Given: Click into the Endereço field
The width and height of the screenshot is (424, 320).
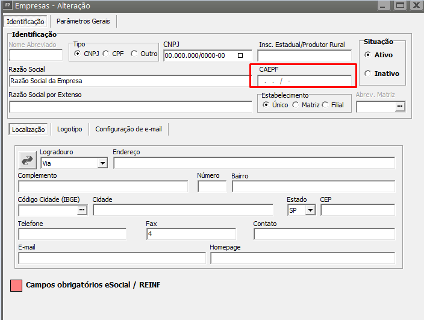Looking at the screenshot, I should (x=254, y=163).
